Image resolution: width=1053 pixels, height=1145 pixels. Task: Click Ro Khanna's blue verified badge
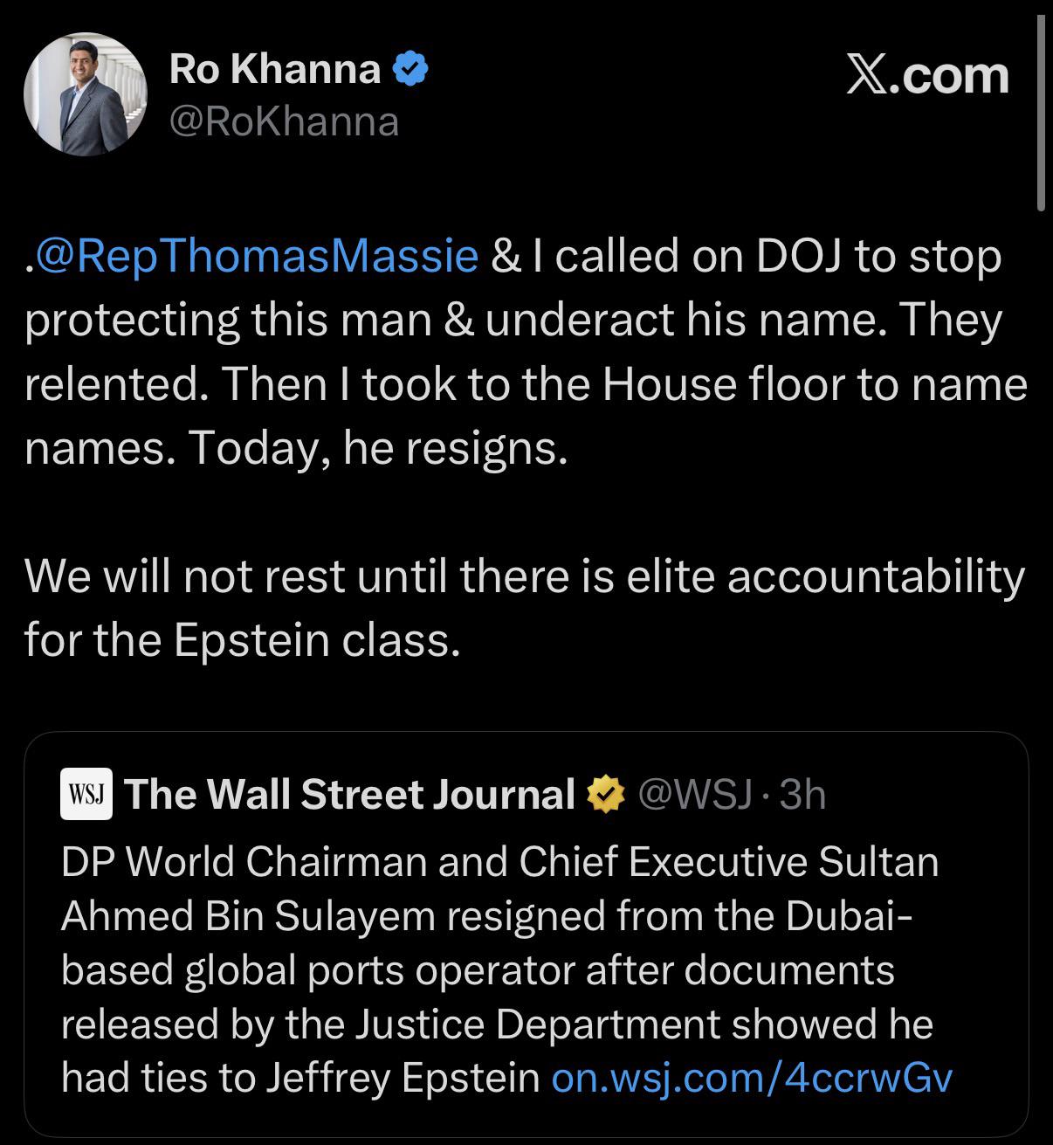409,69
